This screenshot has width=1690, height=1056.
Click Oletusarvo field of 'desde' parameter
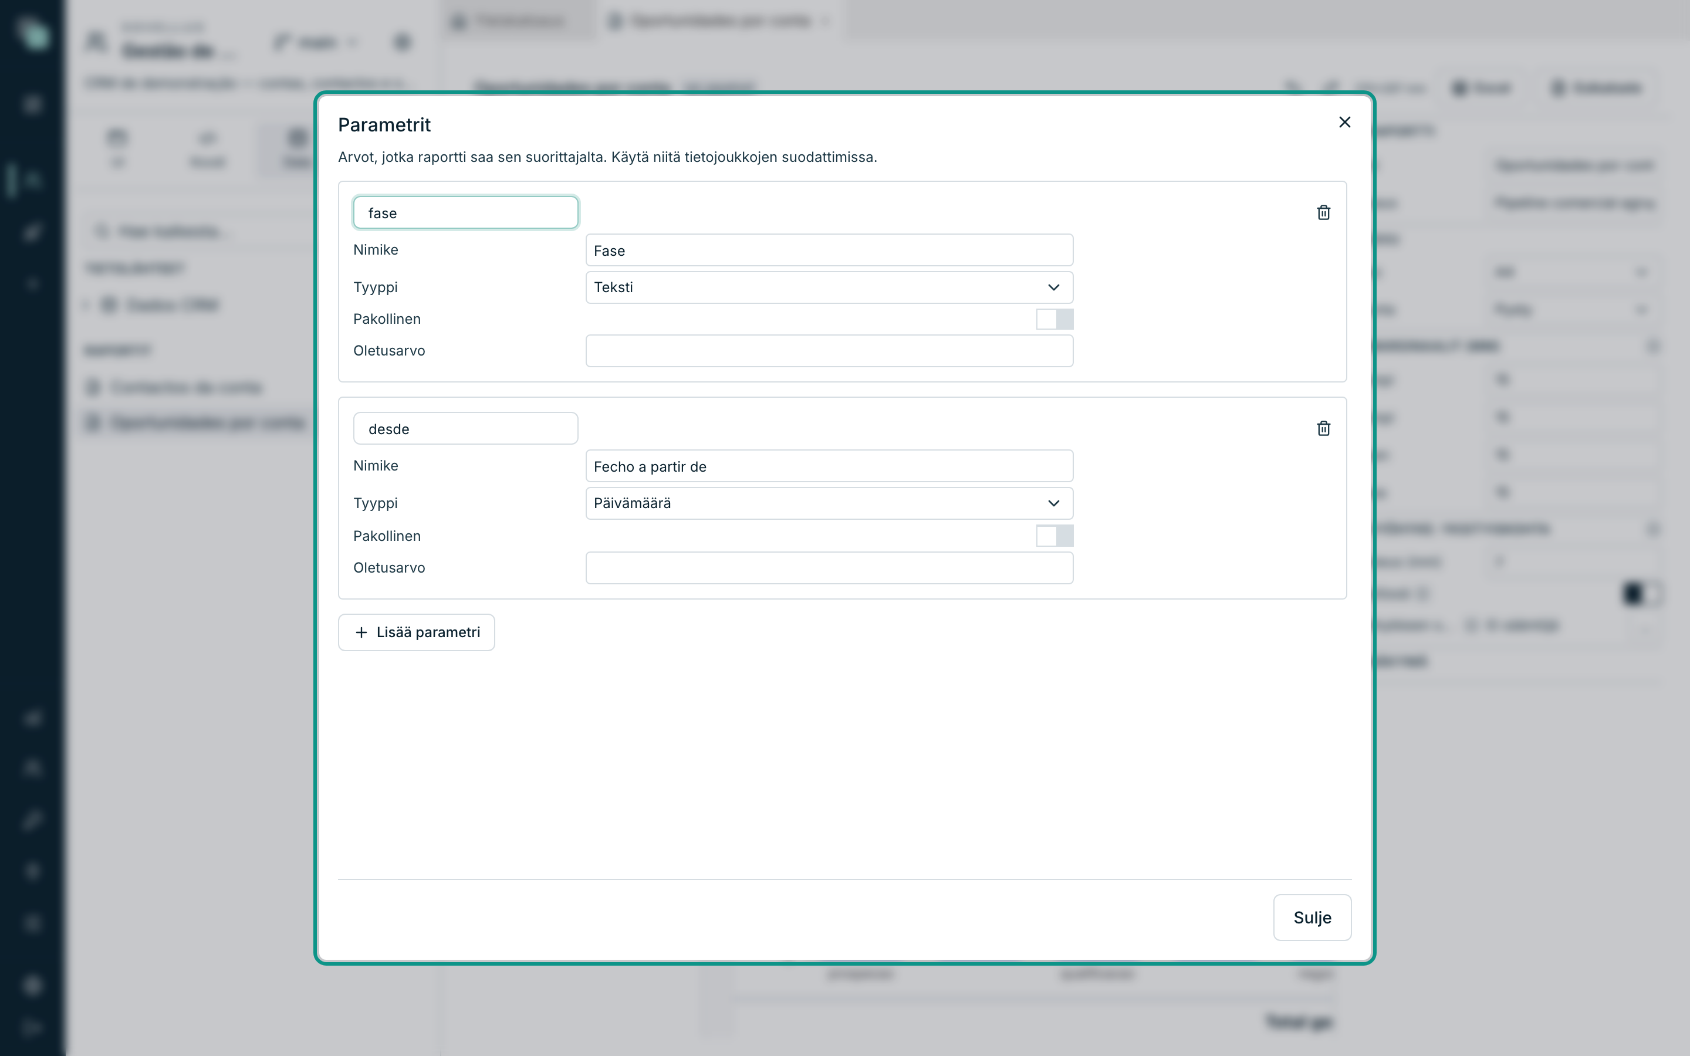[829, 568]
